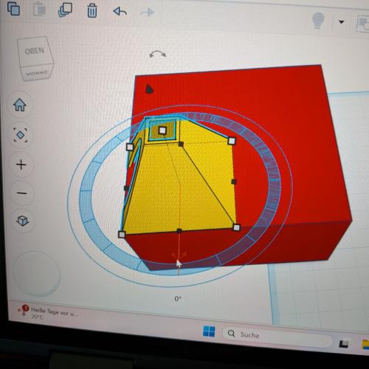This screenshot has width=369, height=369.
Task: Open the Windows Start menu
Action: coord(209,331)
